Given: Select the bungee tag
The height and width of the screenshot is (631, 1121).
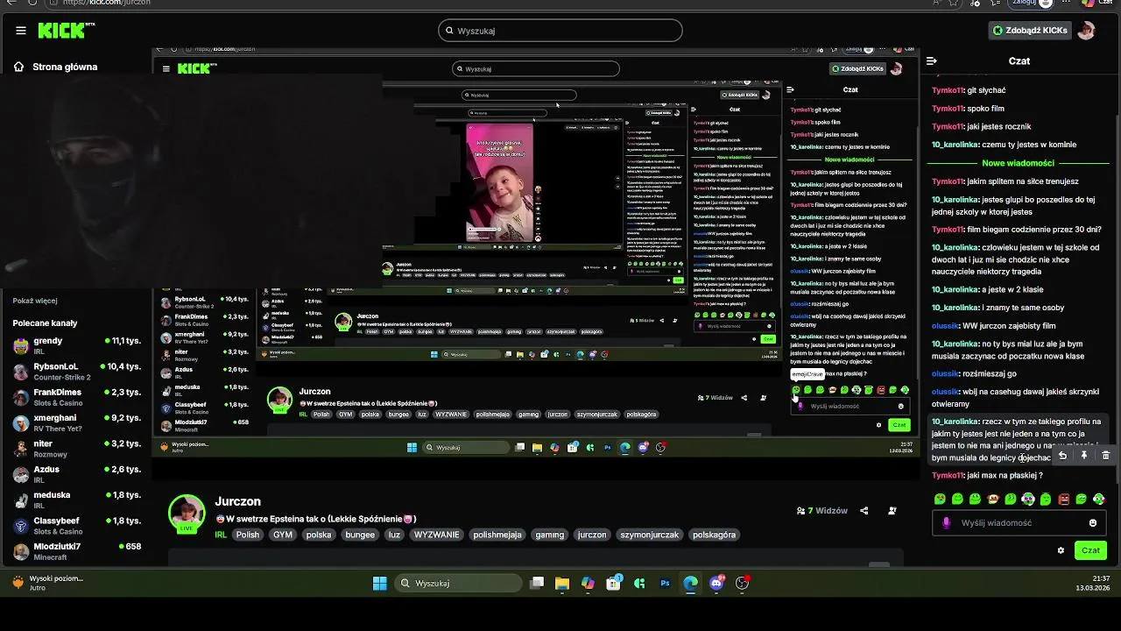Looking at the screenshot, I should pyautogui.click(x=360, y=535).
